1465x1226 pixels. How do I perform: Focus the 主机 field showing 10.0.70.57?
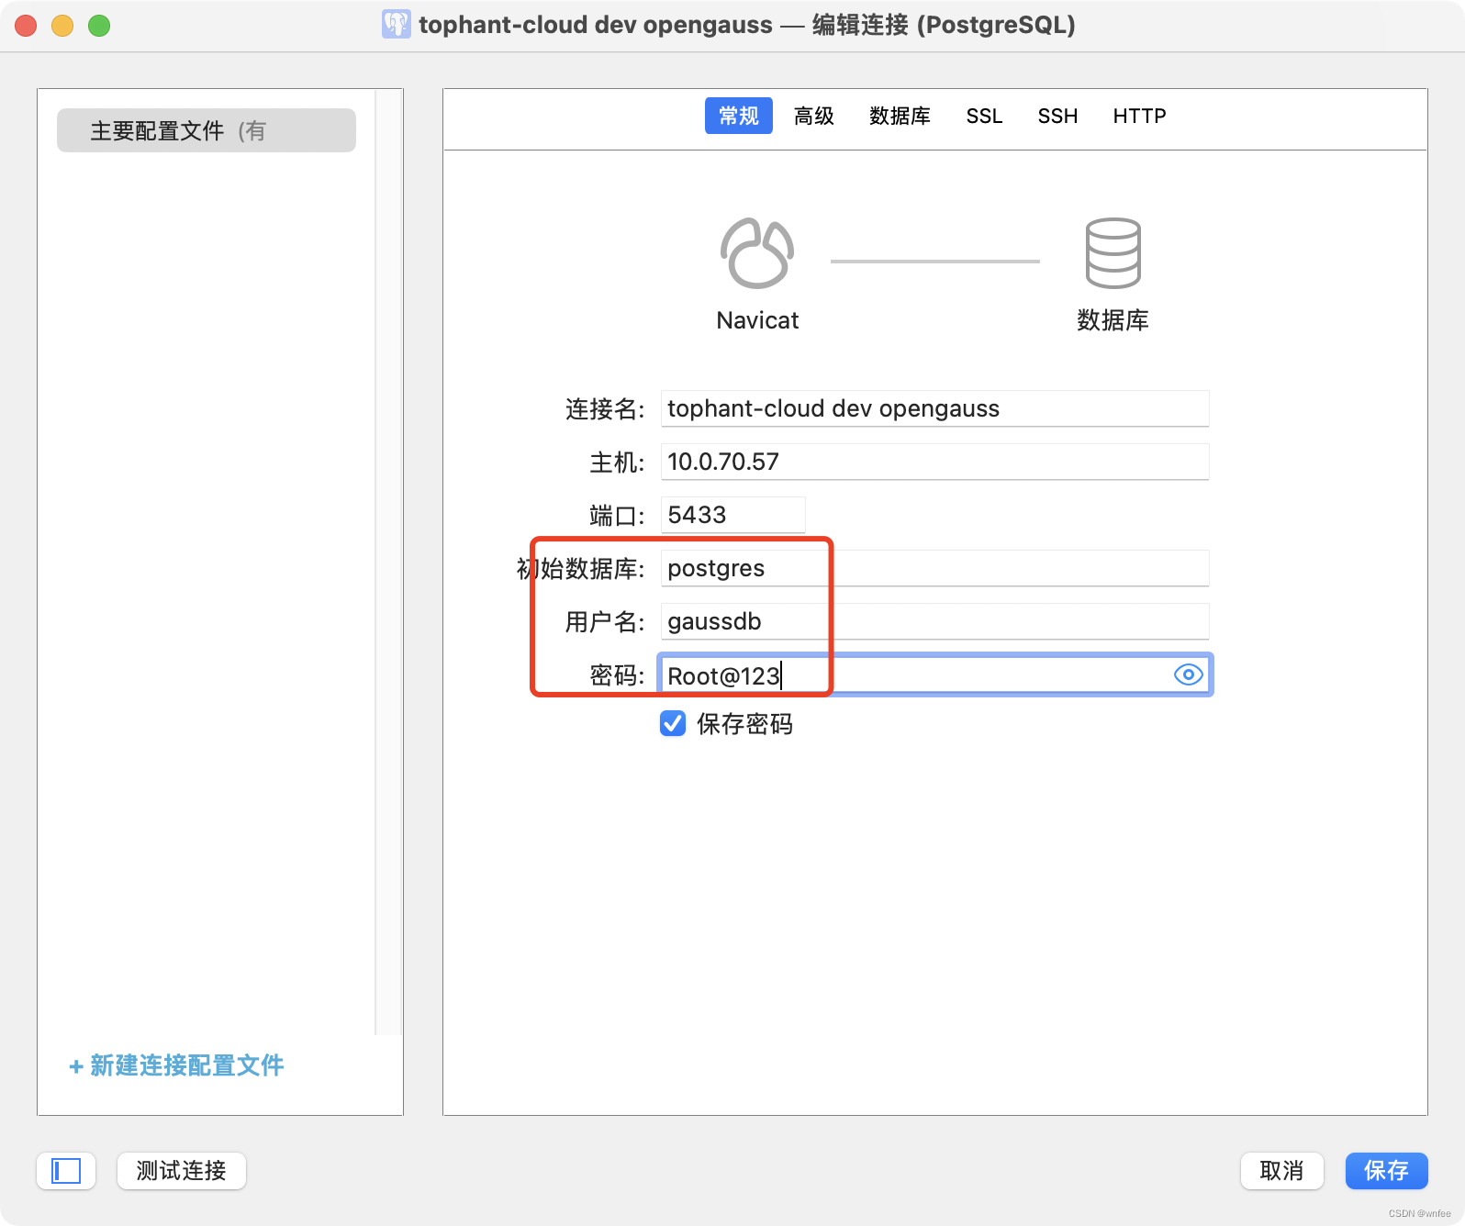coord(934,462)
